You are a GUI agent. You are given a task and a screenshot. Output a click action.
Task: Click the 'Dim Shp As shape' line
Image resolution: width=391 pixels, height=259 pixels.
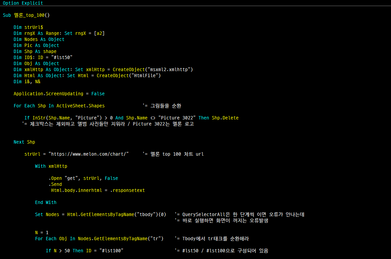(35, 51)
